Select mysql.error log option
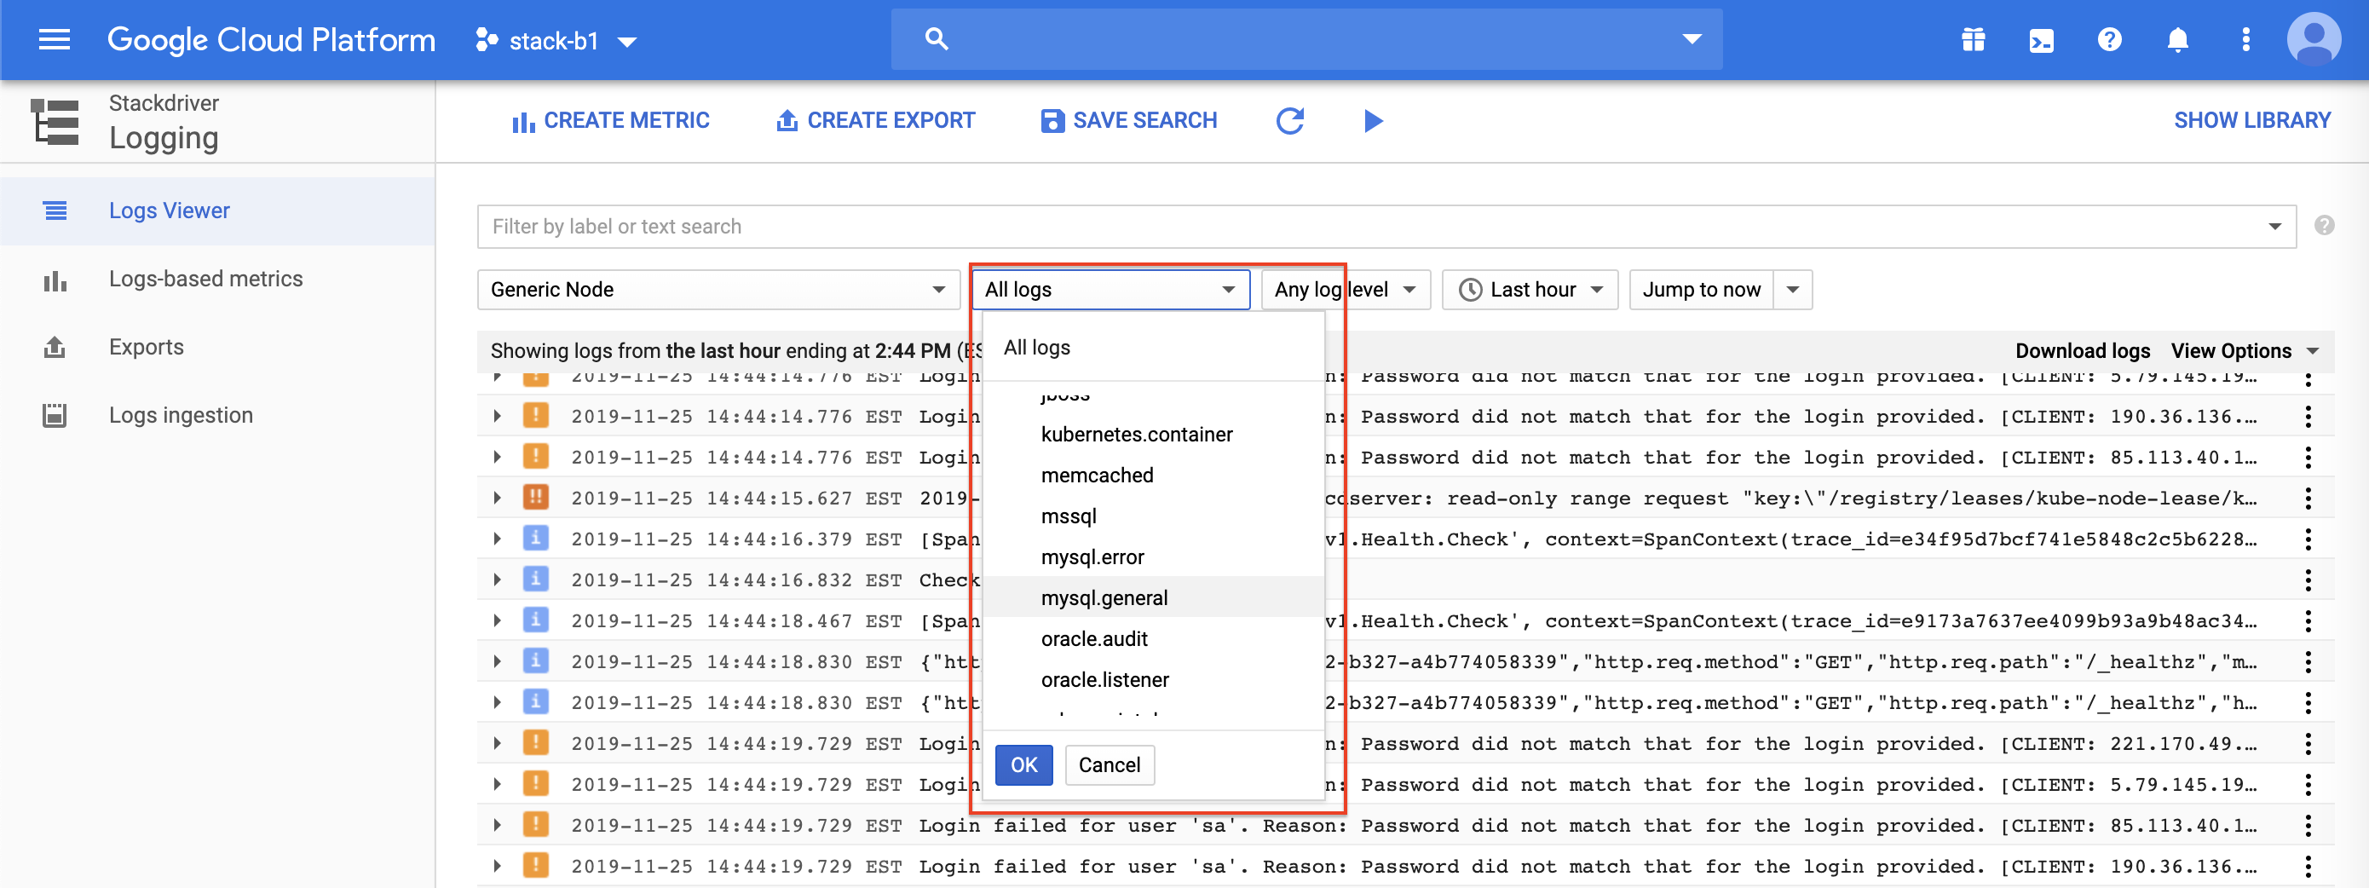The width and height of the screenshot is (2369, 888). (1153, 557)
